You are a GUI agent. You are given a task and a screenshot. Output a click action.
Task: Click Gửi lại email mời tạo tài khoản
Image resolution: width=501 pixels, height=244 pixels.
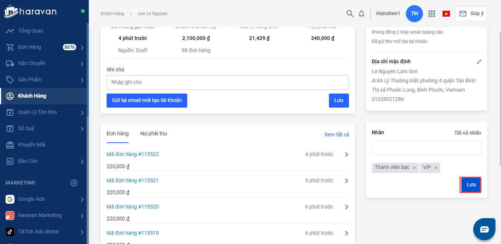click(x=147, y=101)
